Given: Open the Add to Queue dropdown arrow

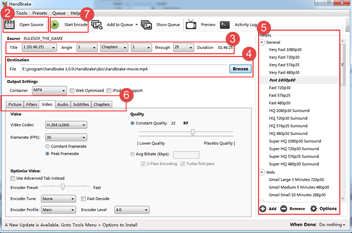Looking at the screenshot, I should [x=136, y=25].
